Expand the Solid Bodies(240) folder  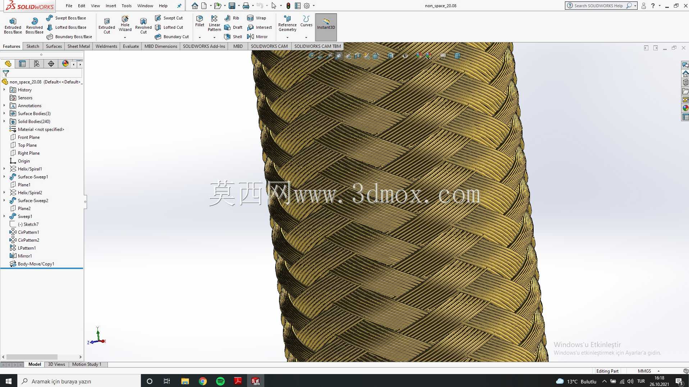4,122
